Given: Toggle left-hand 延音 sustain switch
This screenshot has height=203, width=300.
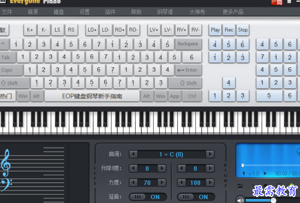Looking at the screenshot, I should (x=148, y=197).
